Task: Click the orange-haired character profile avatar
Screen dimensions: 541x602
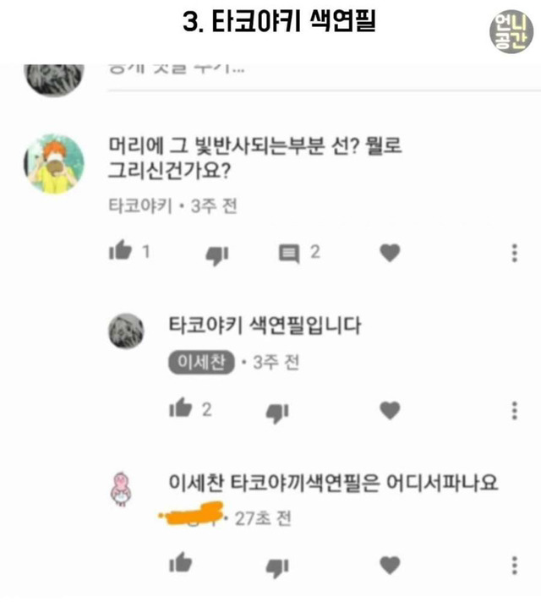Action: click(x=54, y=164)
